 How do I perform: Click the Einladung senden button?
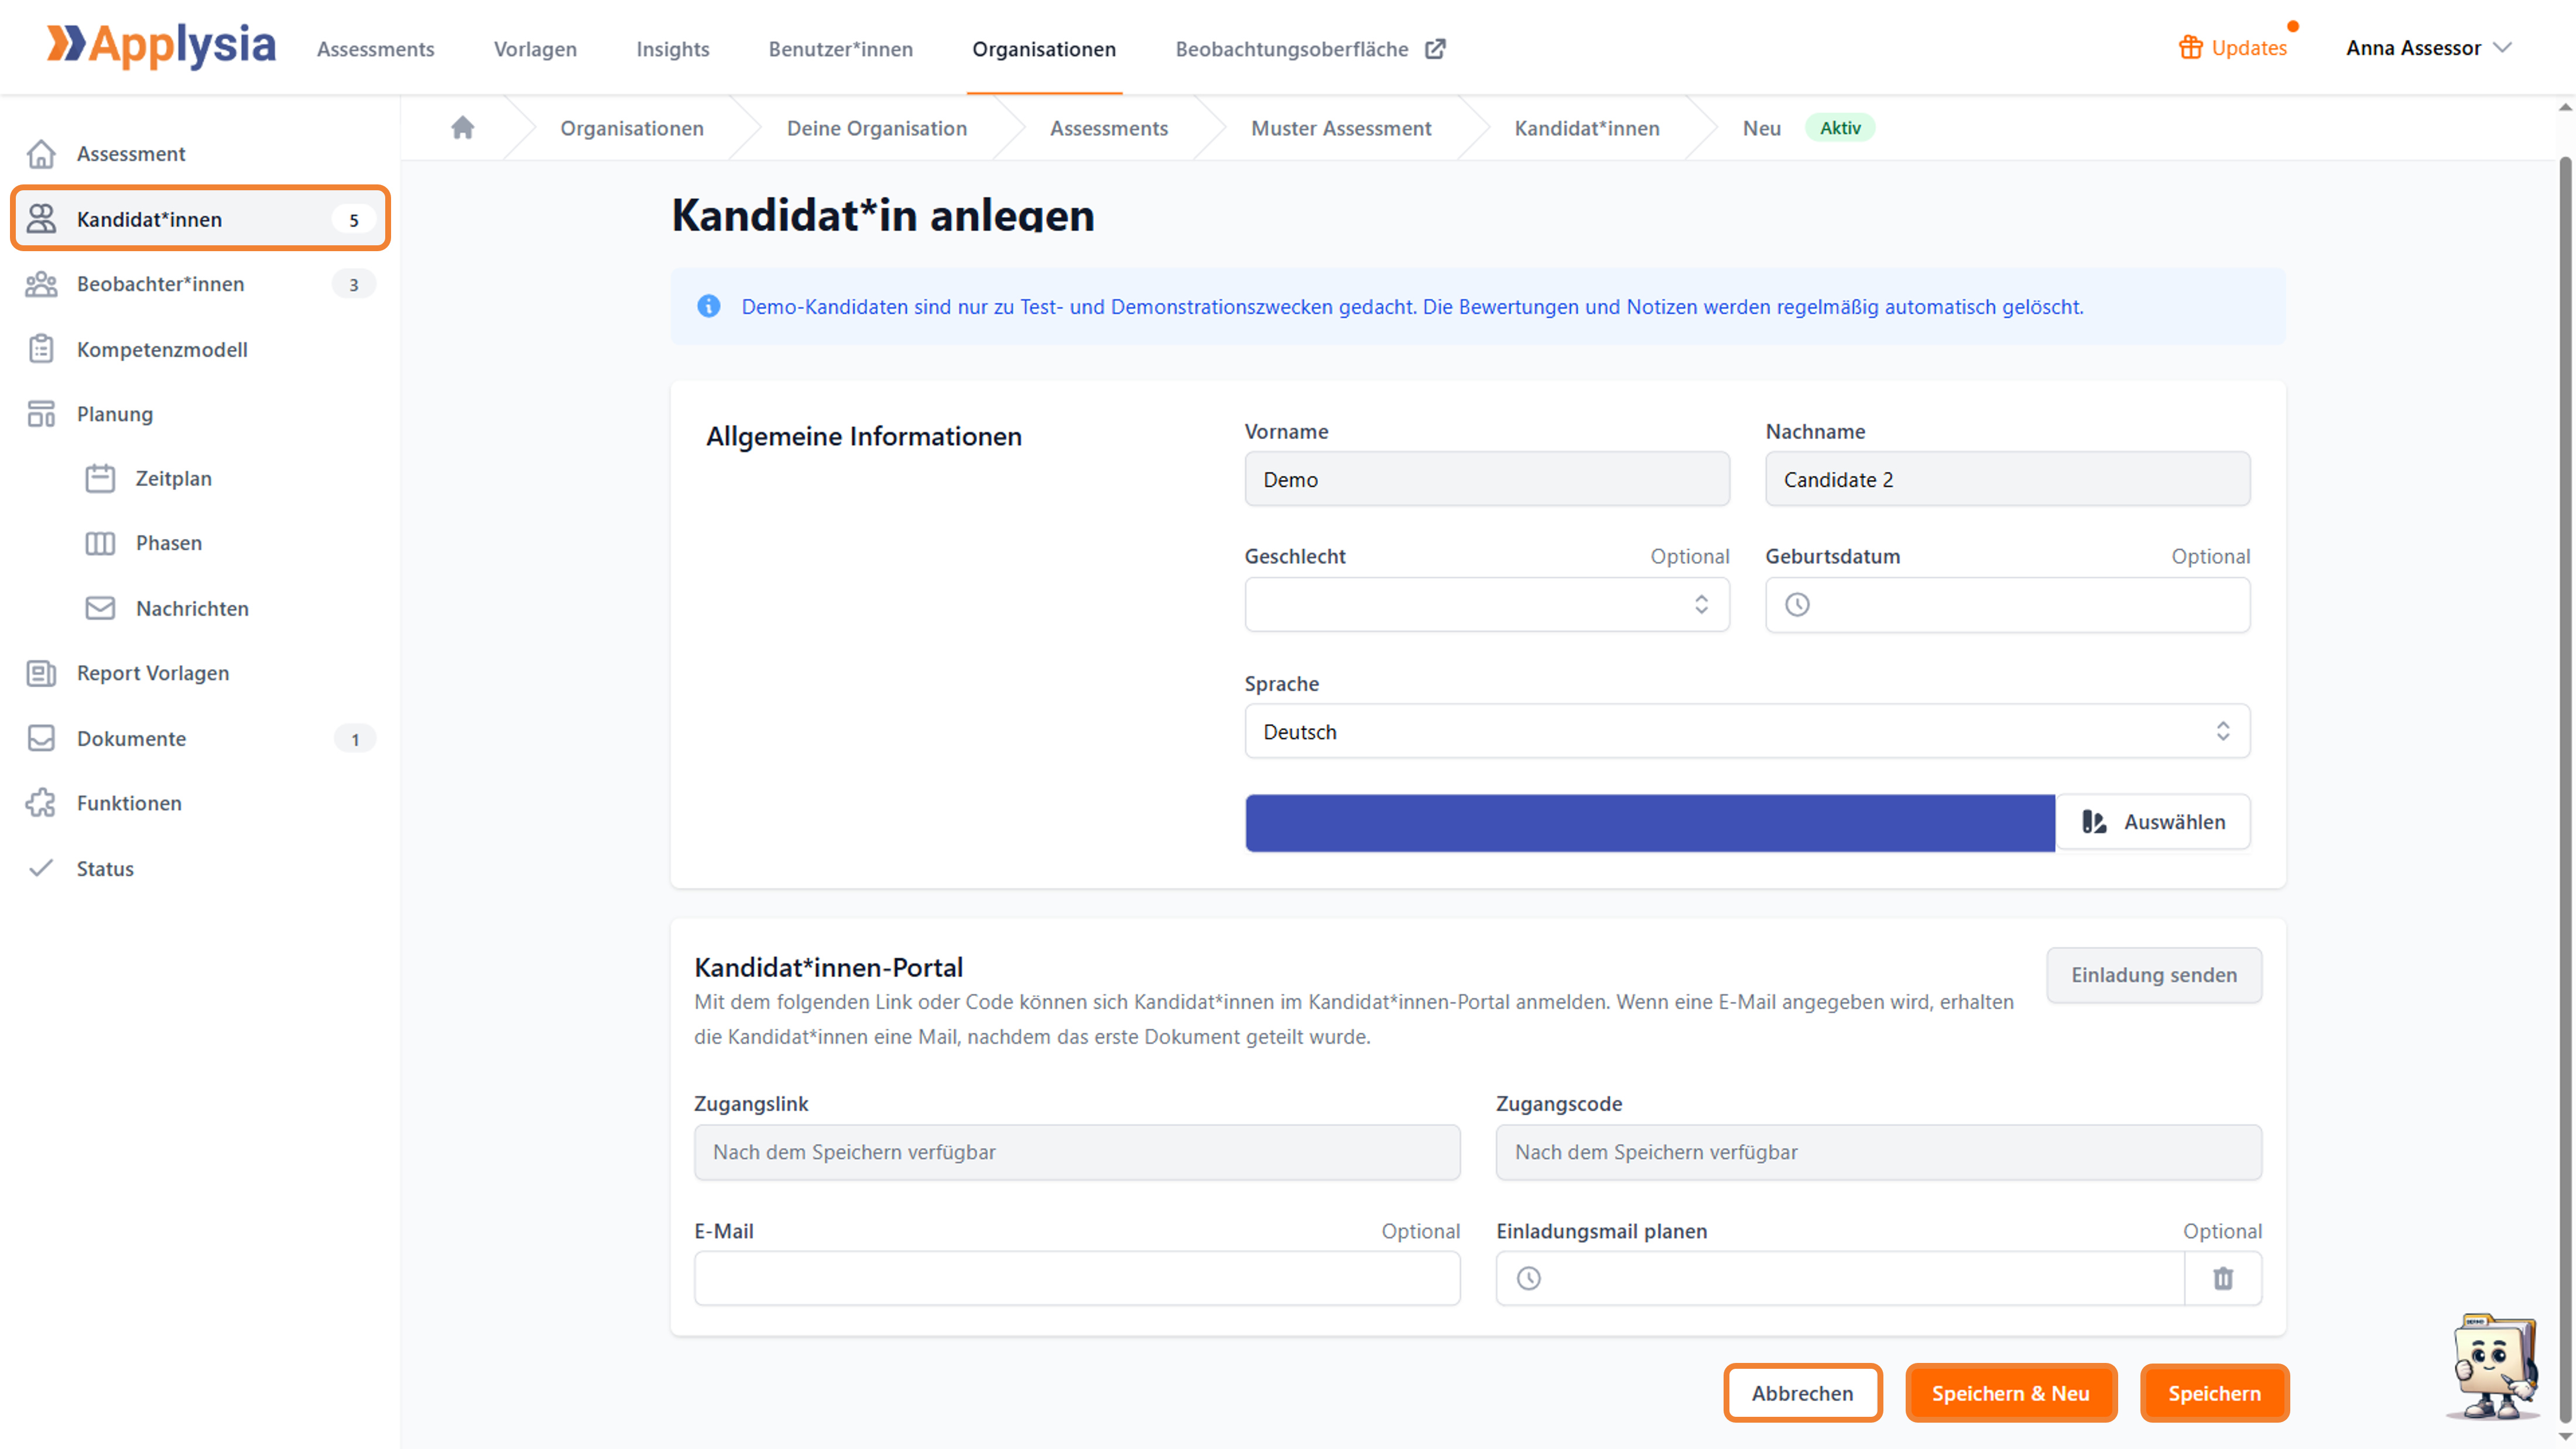click(2154, 975)
